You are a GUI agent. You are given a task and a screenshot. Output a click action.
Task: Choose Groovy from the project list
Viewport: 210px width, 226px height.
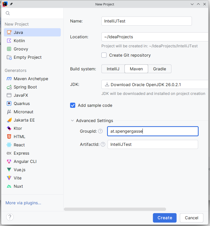32,49
